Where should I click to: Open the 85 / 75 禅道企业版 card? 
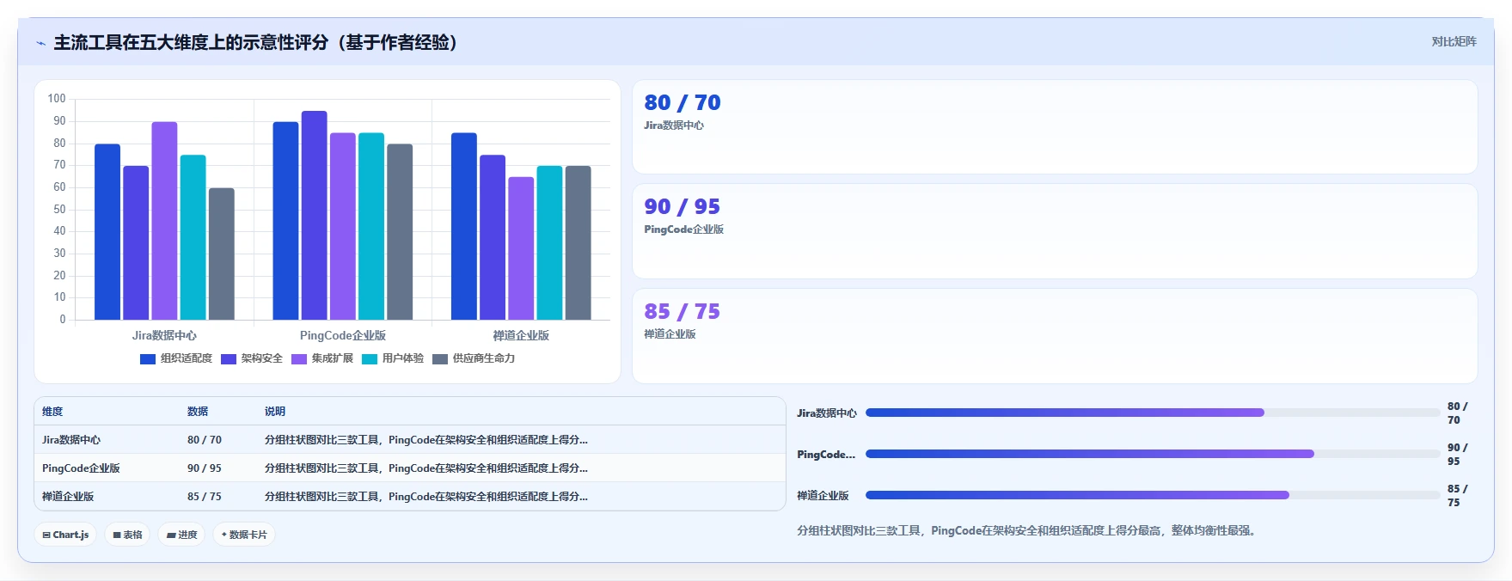pos(1055,336)
